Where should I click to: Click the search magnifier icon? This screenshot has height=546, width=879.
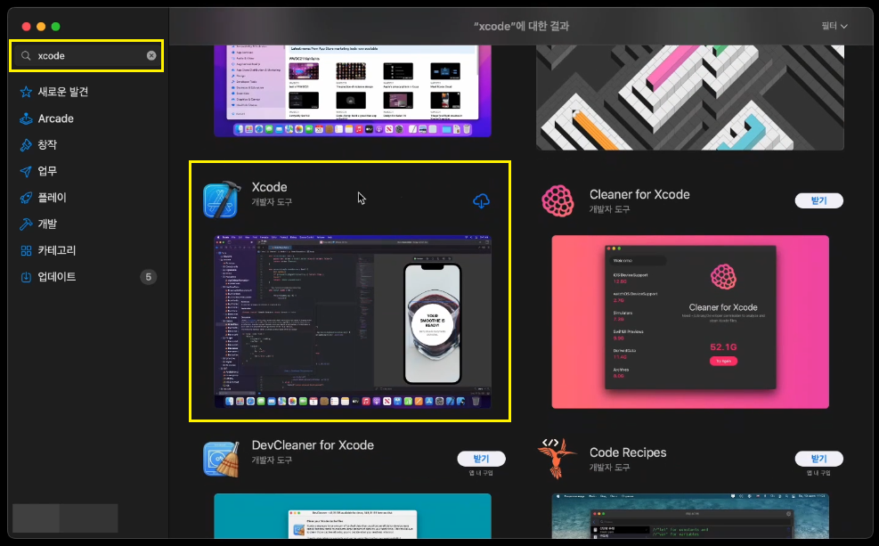26,55
